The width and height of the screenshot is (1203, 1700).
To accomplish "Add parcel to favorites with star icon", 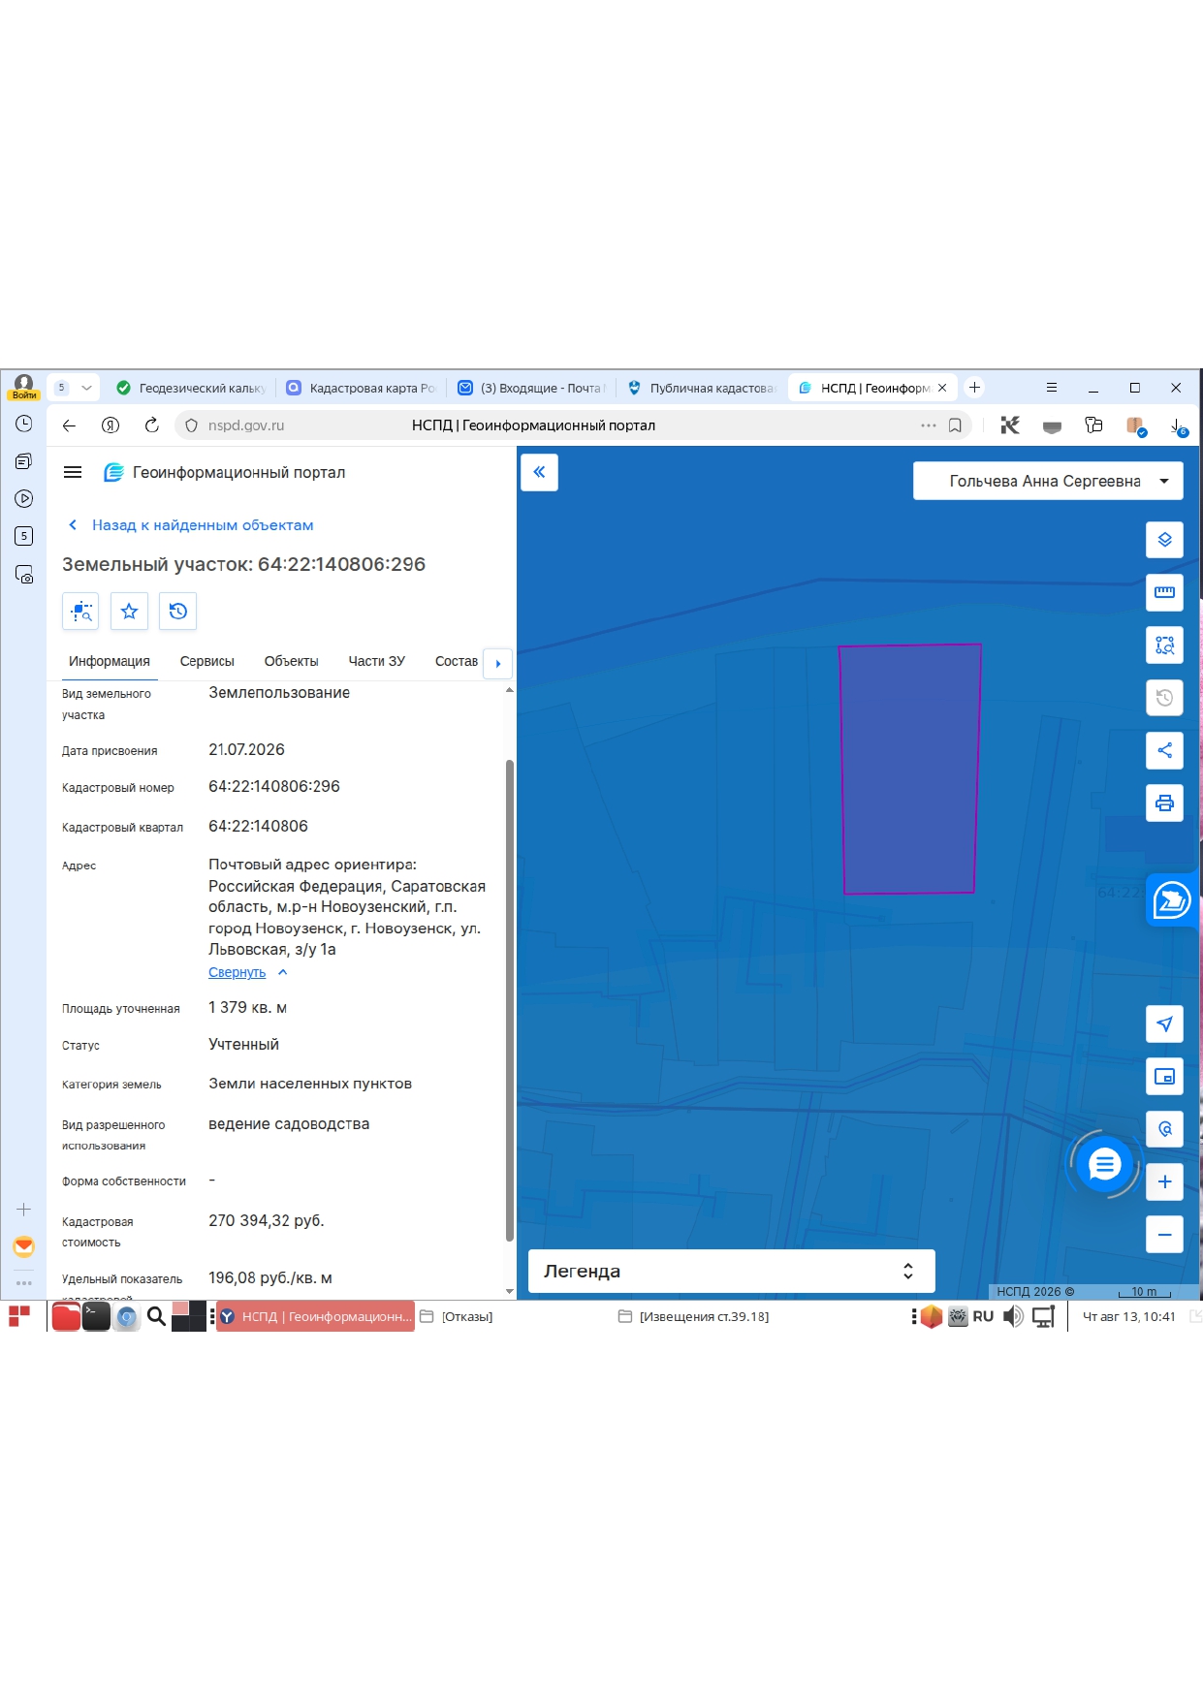I will click(x=129, y=611).
